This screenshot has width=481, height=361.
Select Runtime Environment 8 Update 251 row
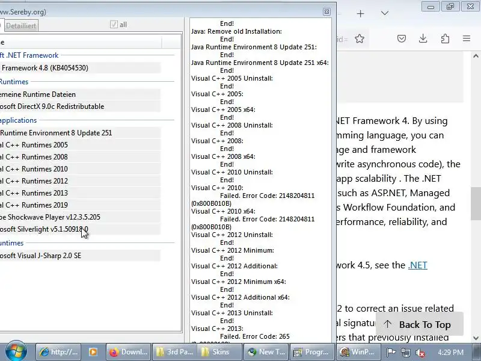tap(80, 133)
